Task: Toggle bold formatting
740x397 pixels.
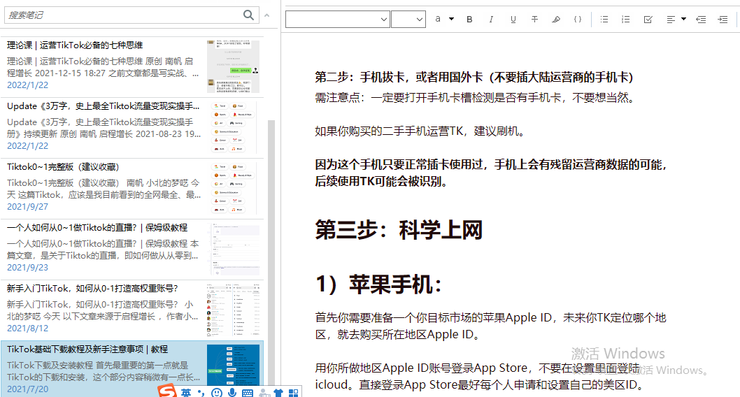Action: tap(469, 20)
